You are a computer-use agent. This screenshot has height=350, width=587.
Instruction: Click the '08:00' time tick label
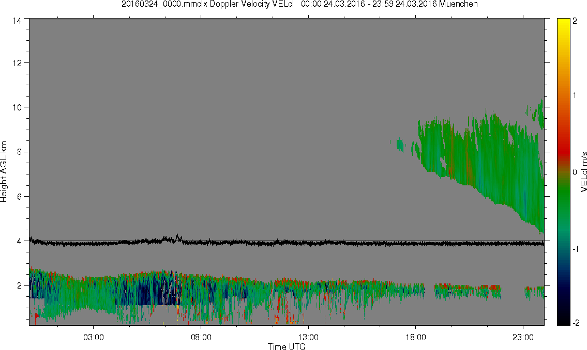click(201, 337)
